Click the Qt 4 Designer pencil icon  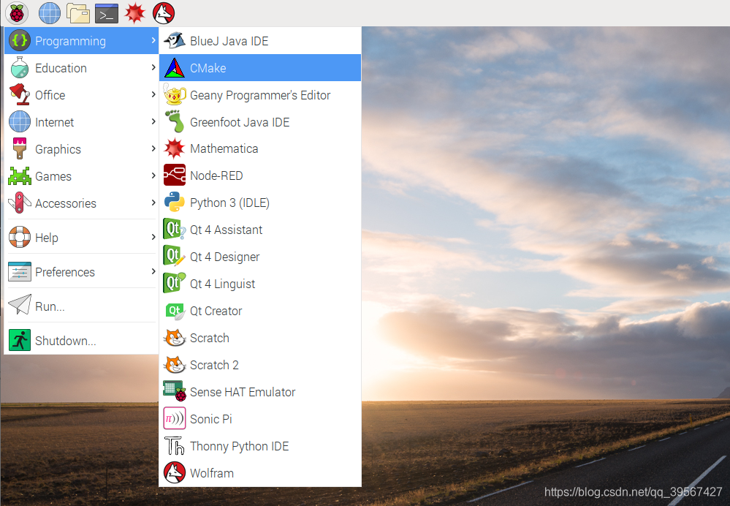(x=175, y=256)
